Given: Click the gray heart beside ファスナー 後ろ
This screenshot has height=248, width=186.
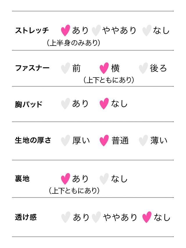Looking at the screenshot, I should click(x=143, y=68).
